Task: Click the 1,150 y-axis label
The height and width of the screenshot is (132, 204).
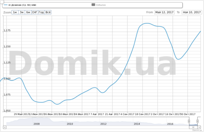Action: click(x=7, y=46)
